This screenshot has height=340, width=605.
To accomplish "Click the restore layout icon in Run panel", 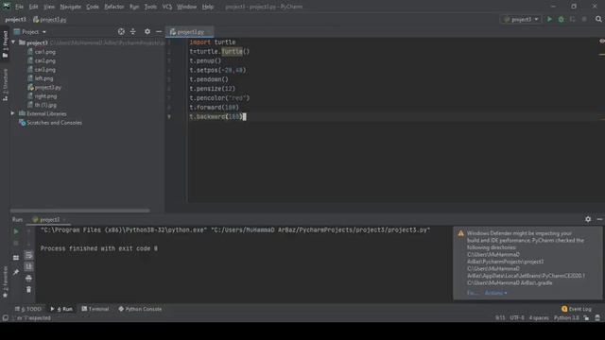I will 16,258.
